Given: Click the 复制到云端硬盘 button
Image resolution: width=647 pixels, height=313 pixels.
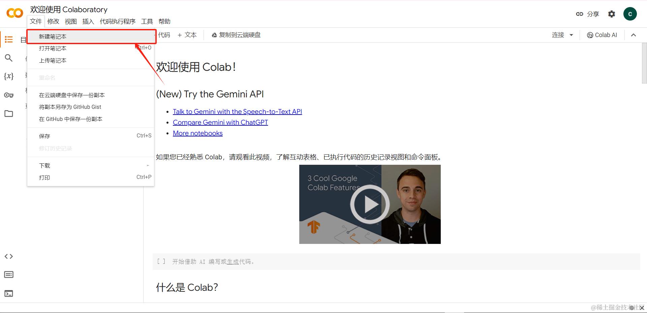Looking at the screenshot, I should coord(236,35).
